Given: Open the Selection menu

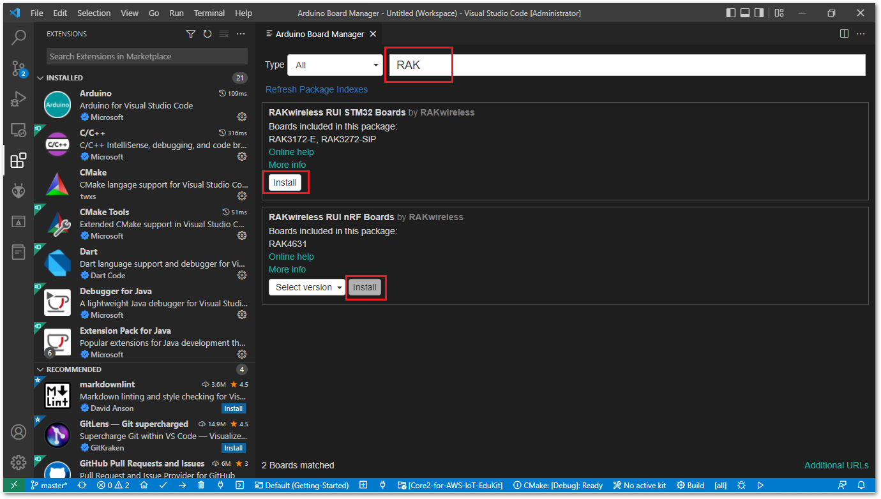Looking at the screenshot, I should [x=94, y=13].
